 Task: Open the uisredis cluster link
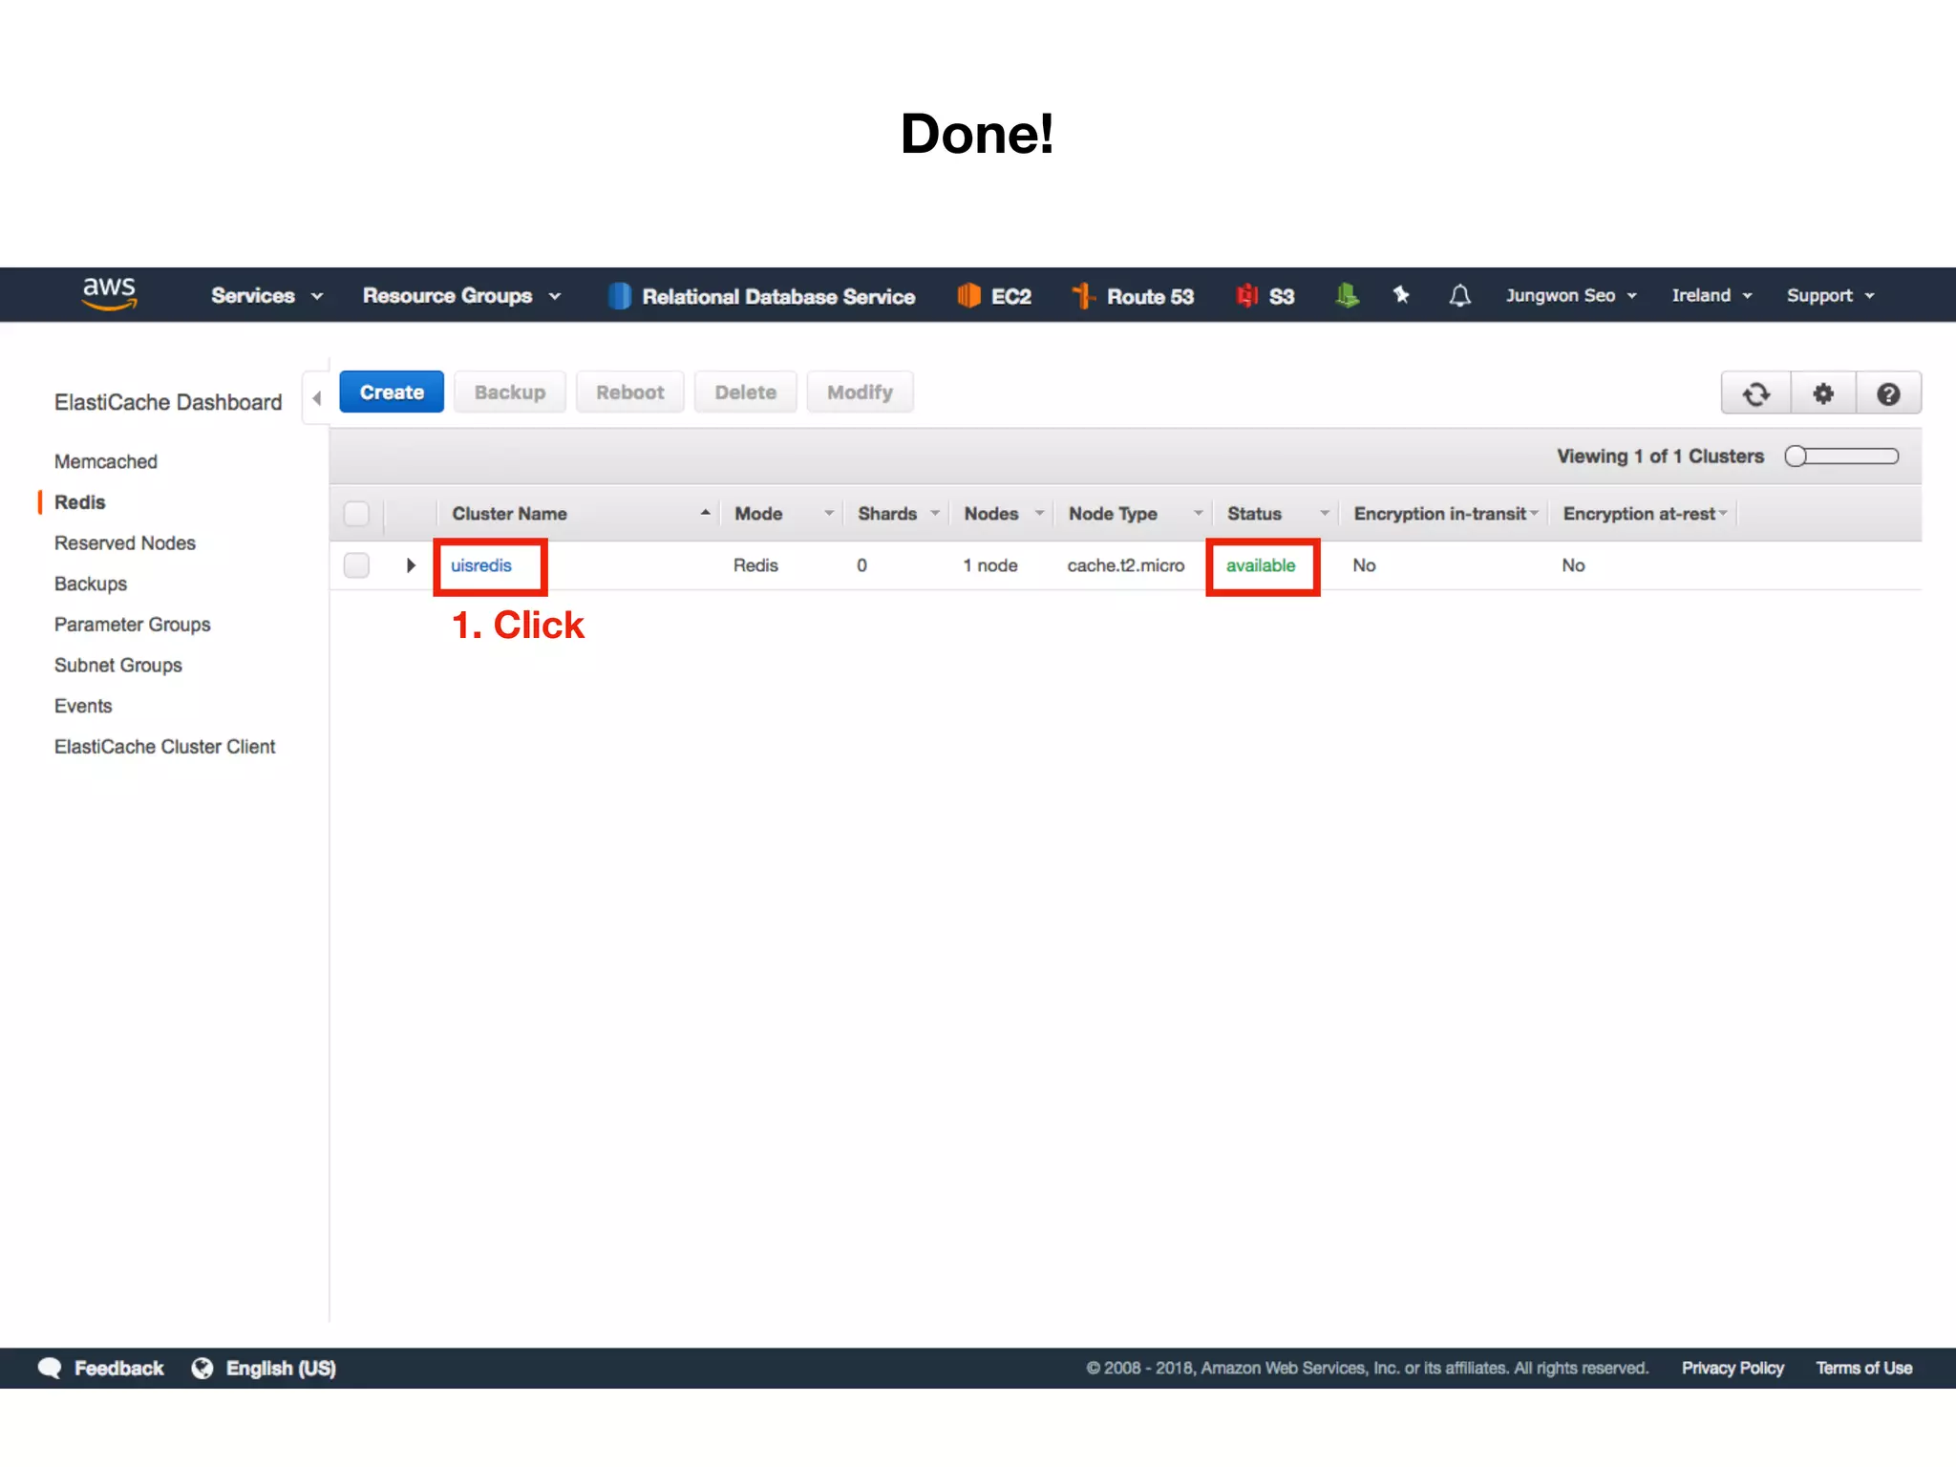coord(481,565)
